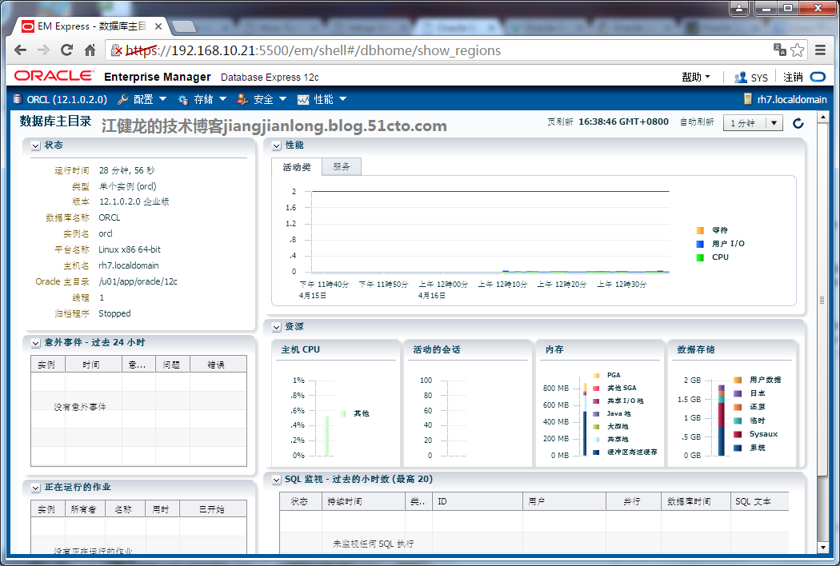Click the 主机 CPU bar chart

point(326,436)
